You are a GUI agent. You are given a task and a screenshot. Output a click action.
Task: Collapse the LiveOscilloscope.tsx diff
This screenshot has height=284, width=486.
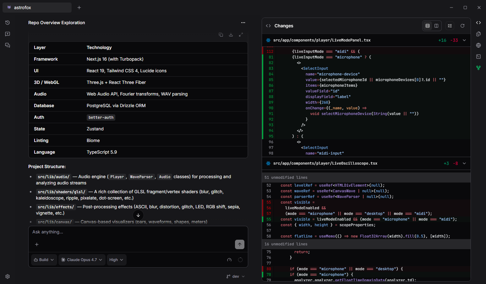(x=464, y=163)
